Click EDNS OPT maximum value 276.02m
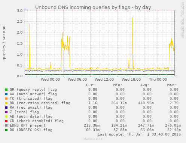The height and width of the screenshot is (143, 186). (x=173, y=125)
